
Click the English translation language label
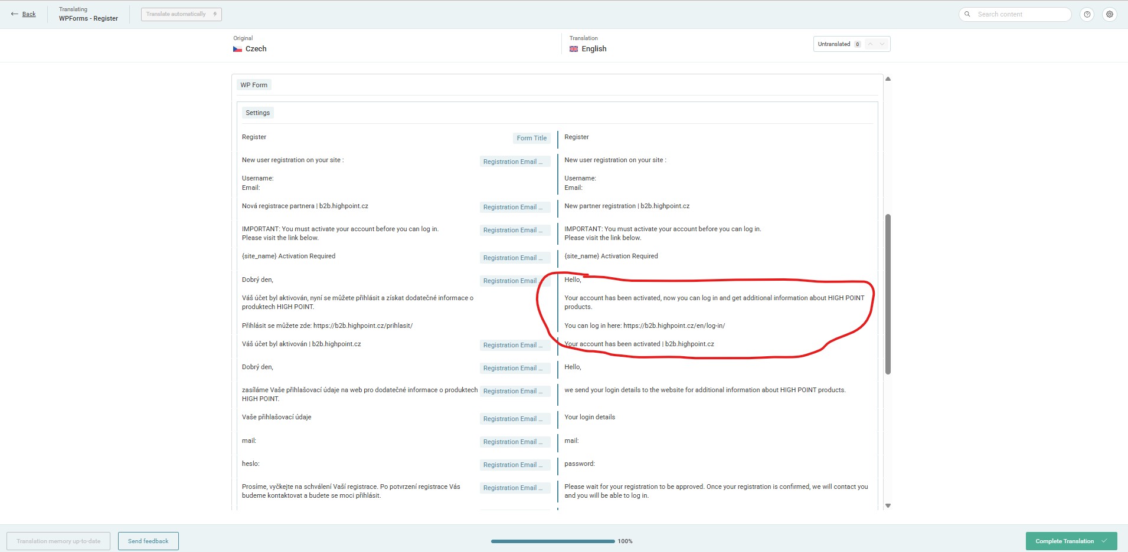594,49
